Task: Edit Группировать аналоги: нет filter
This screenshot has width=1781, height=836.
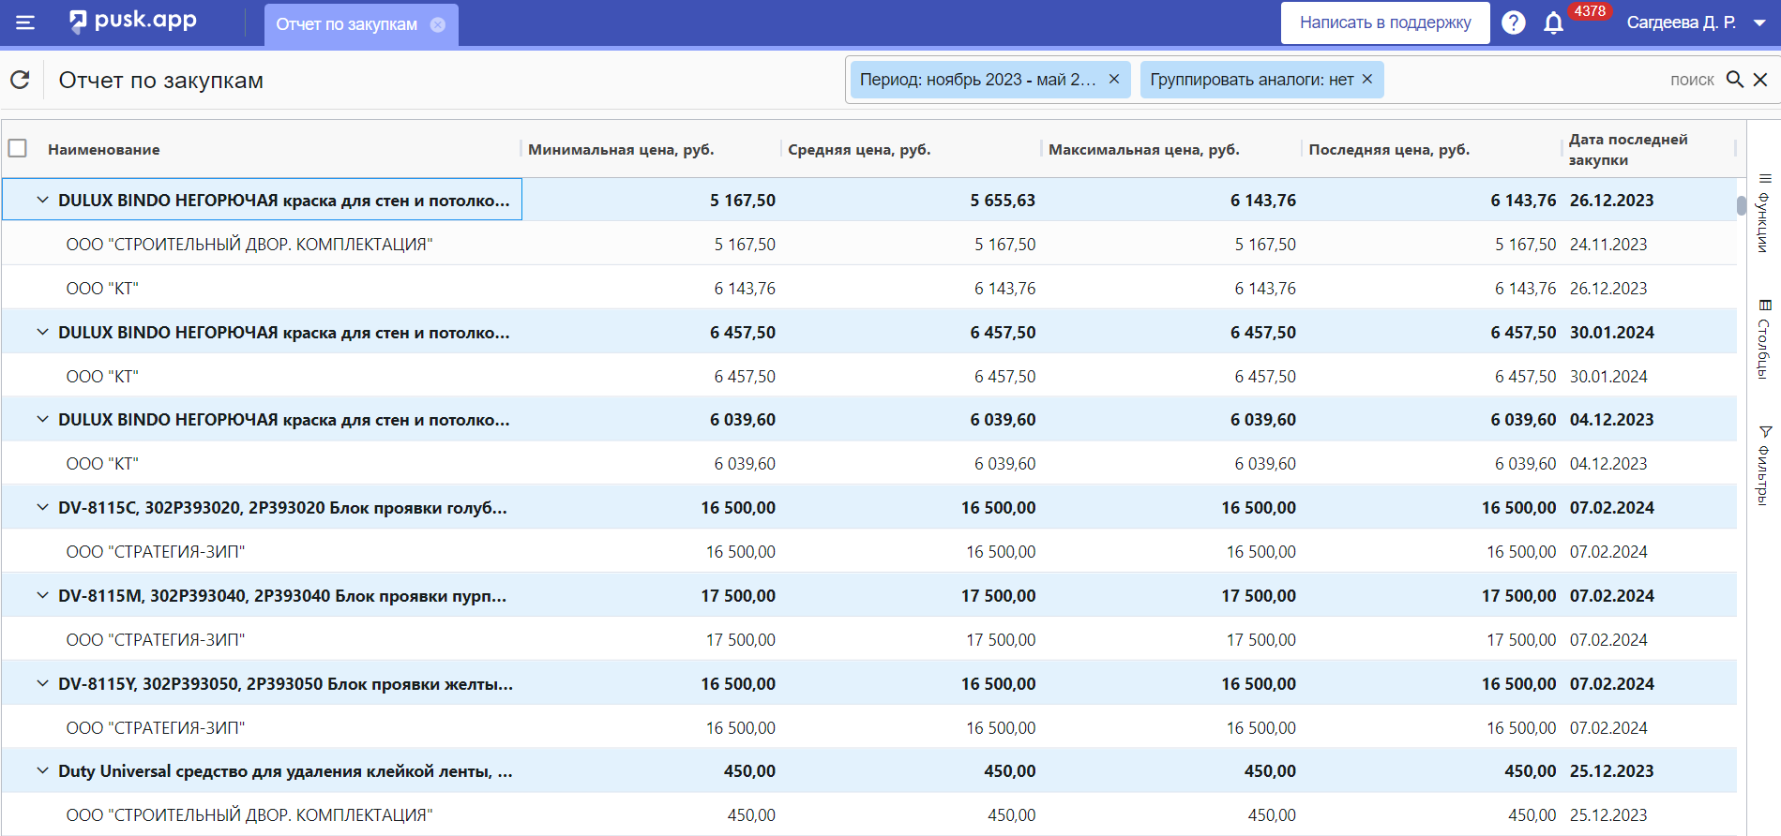Action: (x=1251, y=80)
